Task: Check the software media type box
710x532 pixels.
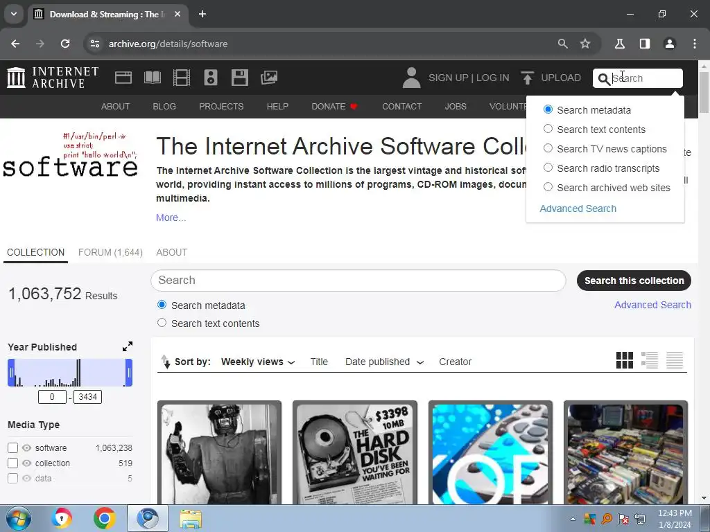Action: (12, 448)
